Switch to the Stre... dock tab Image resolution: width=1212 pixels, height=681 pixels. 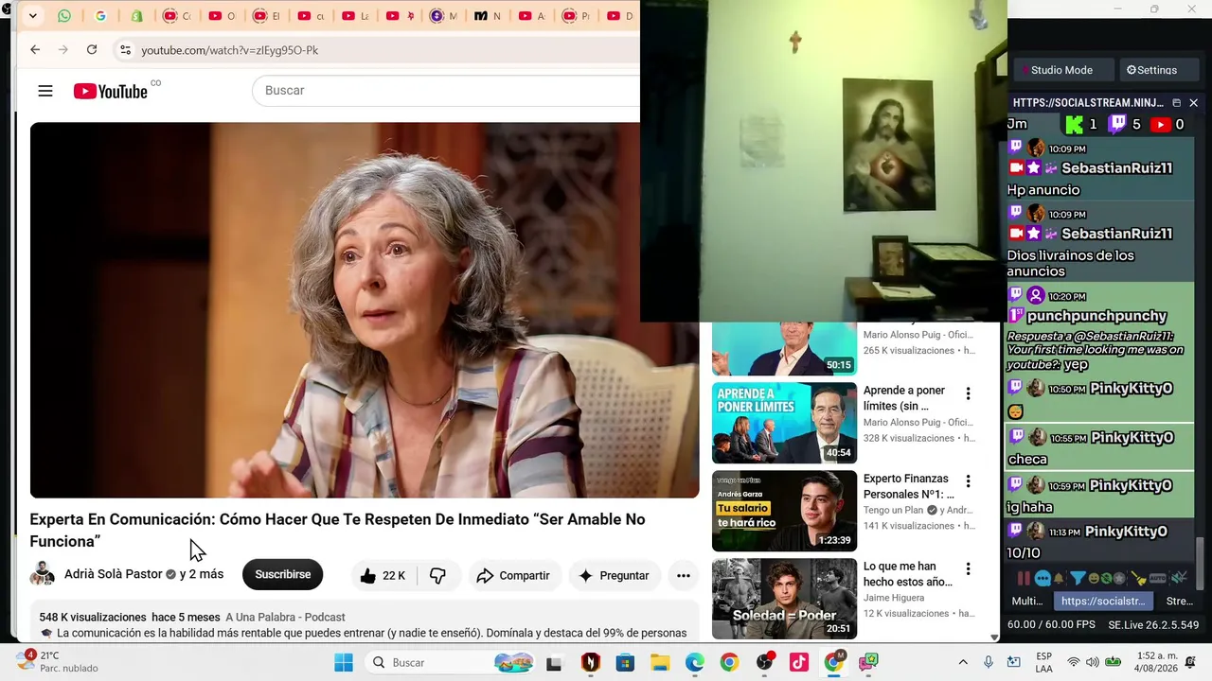coord(1179,601)
